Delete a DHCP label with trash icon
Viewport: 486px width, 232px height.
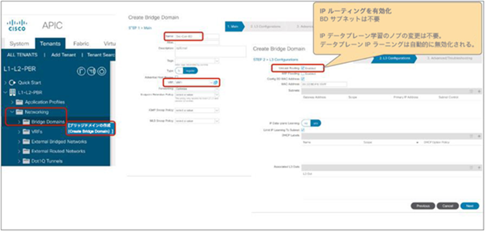point(472,136)
